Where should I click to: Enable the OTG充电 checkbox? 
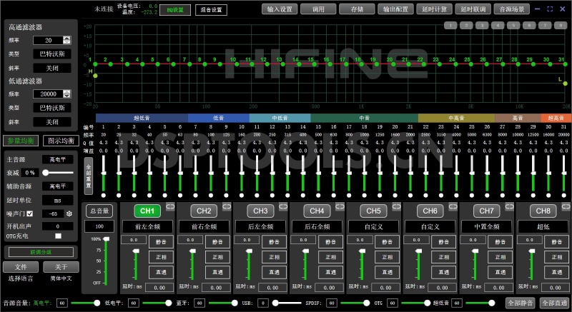point(59,236)
